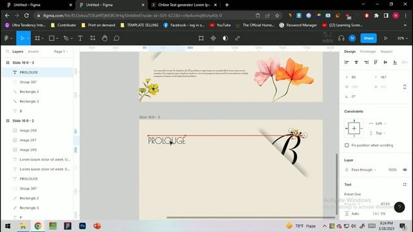
Task: Expand Pen tool options arrow
Action: click(x=72, y=39)
